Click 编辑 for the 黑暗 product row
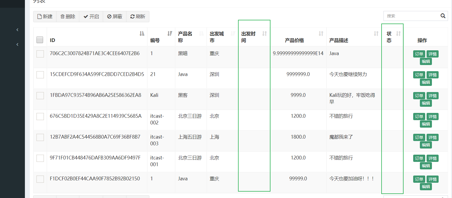 click(x=426, y=62)
